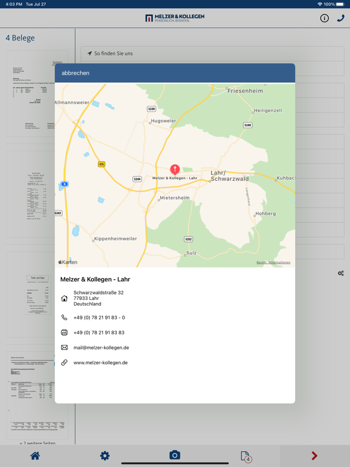This screenshot has height=467, width=350.
Task: Tap the 5339 road shield
Action: [151, 109]
